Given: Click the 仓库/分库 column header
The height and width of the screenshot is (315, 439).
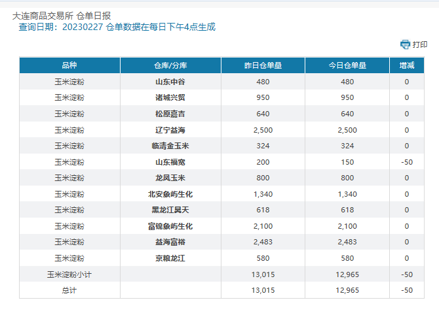Looking at the screenshot, I should click(170, 66).
